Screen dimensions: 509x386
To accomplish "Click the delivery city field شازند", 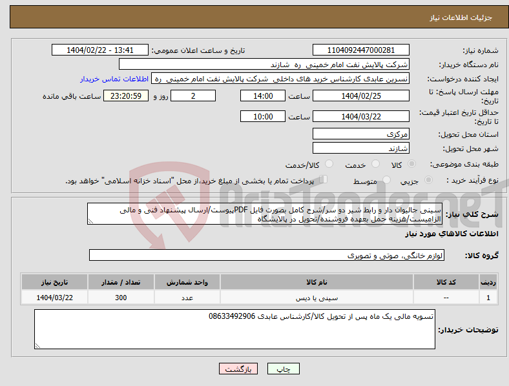I will [360, 148].
